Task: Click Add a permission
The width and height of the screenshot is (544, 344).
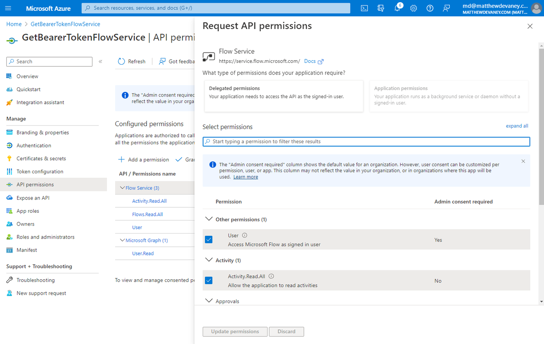Action: point(143,160)
